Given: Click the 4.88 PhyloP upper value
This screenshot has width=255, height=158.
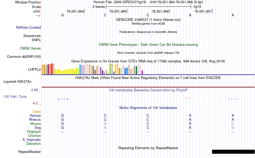Looking at the screenshot, I should (x=34, y=90).
